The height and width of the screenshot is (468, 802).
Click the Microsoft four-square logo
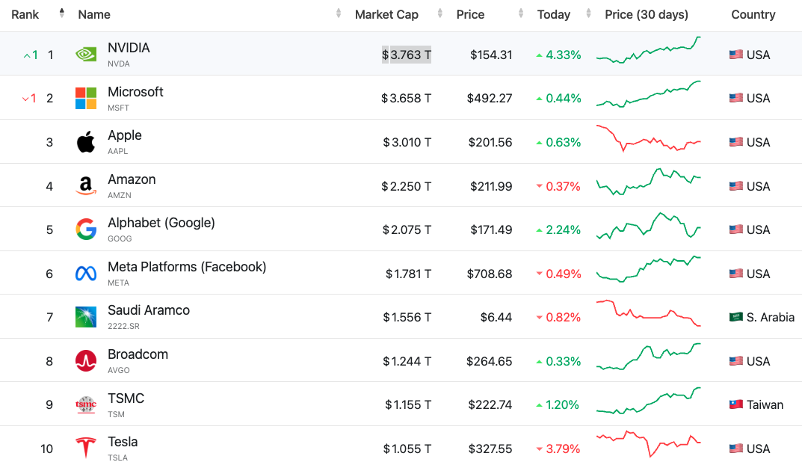86,98
